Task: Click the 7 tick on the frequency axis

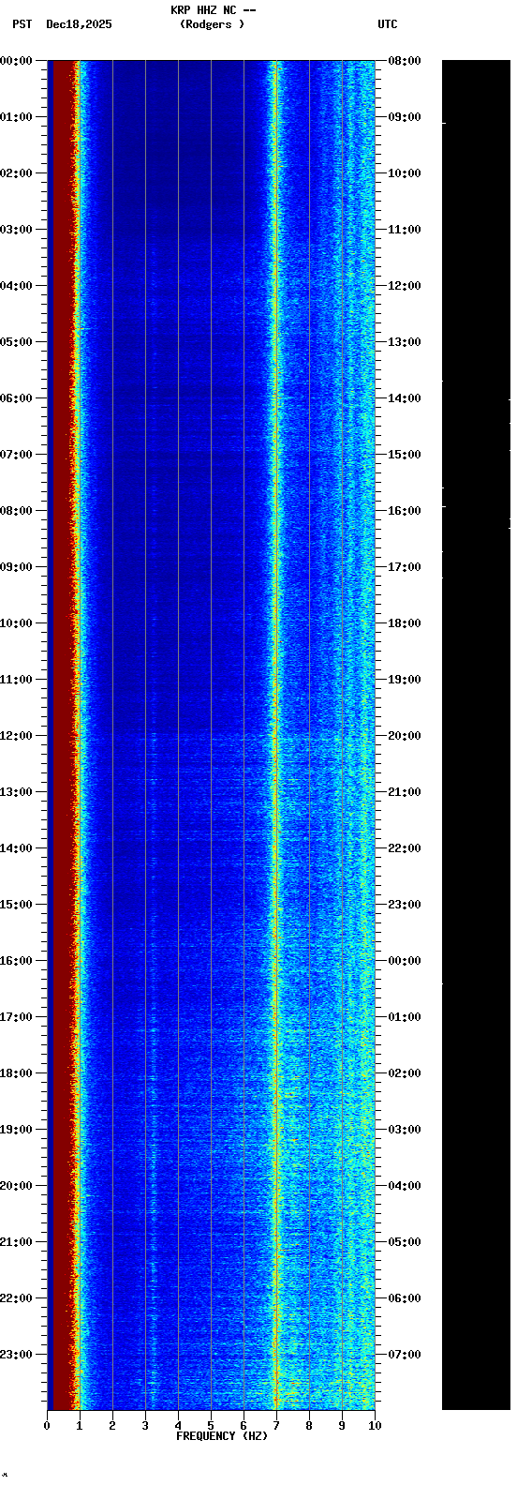Action: click(276, 1426)
